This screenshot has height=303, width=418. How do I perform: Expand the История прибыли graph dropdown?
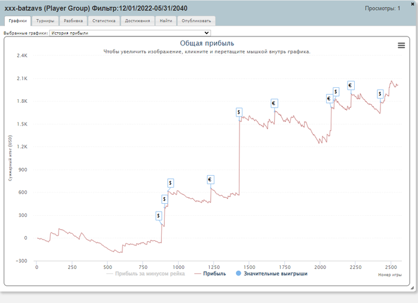coord(130,33)
